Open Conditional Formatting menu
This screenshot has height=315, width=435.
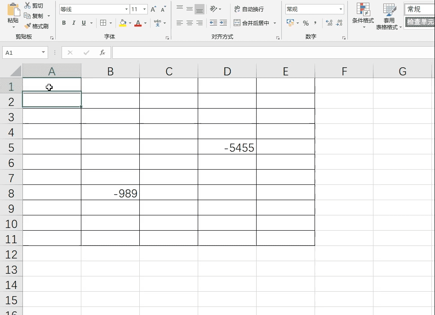(363, 16)
